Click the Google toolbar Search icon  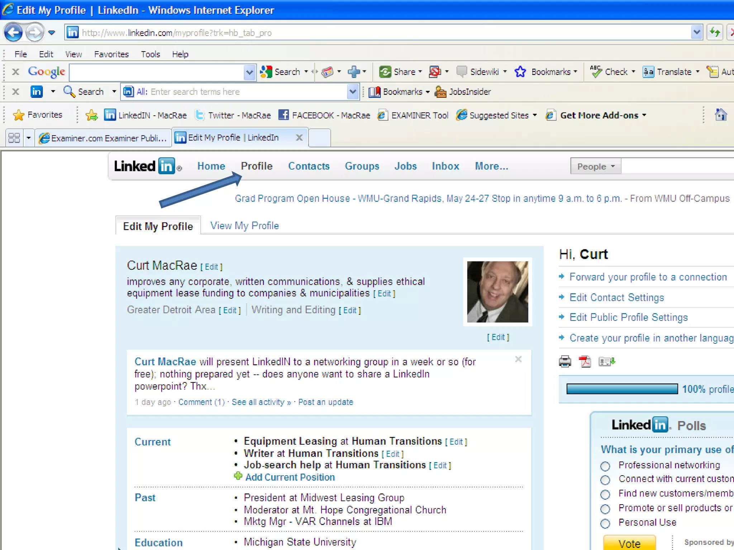[x=266, y=72]
